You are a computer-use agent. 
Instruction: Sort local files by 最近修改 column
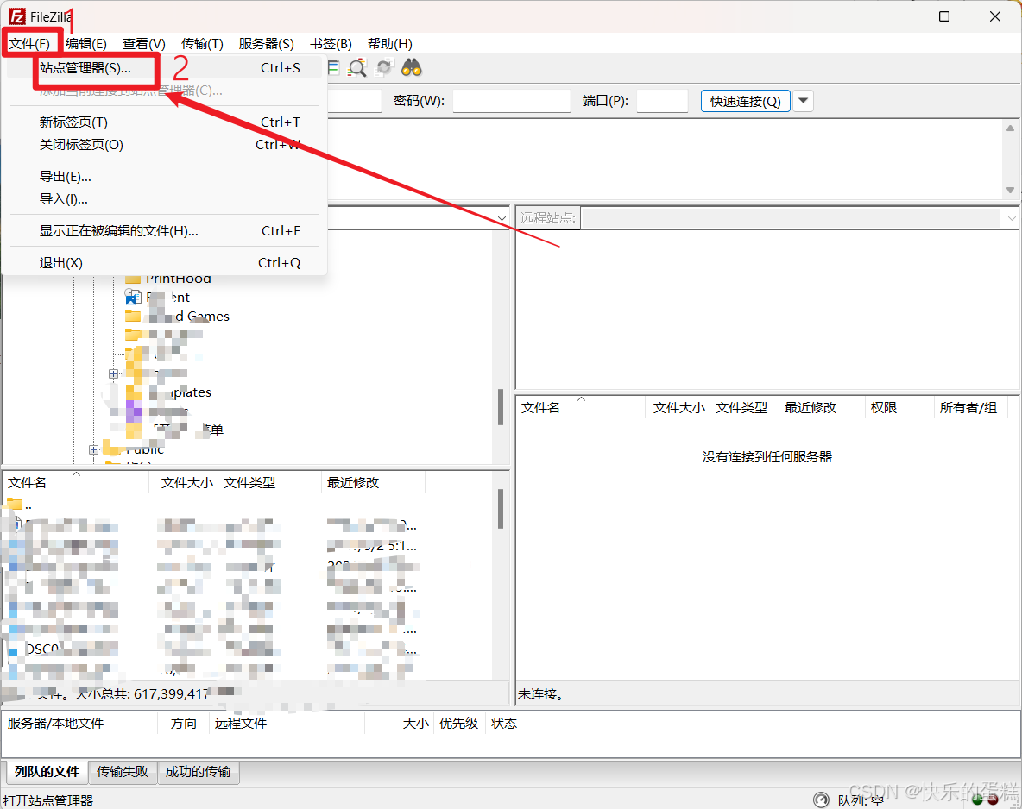pyautogui.click(x=374, y=483)
